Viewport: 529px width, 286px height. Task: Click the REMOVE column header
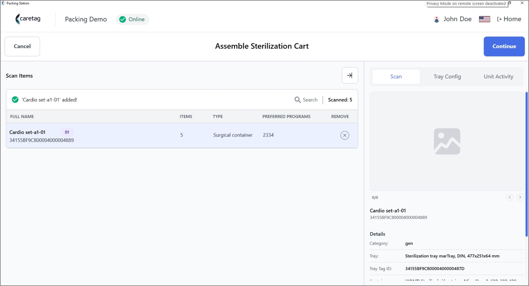(x=340, y=117)
